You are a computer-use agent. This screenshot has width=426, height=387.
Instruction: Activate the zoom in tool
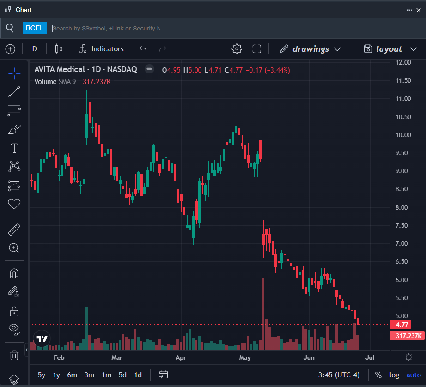click(14, 248)
